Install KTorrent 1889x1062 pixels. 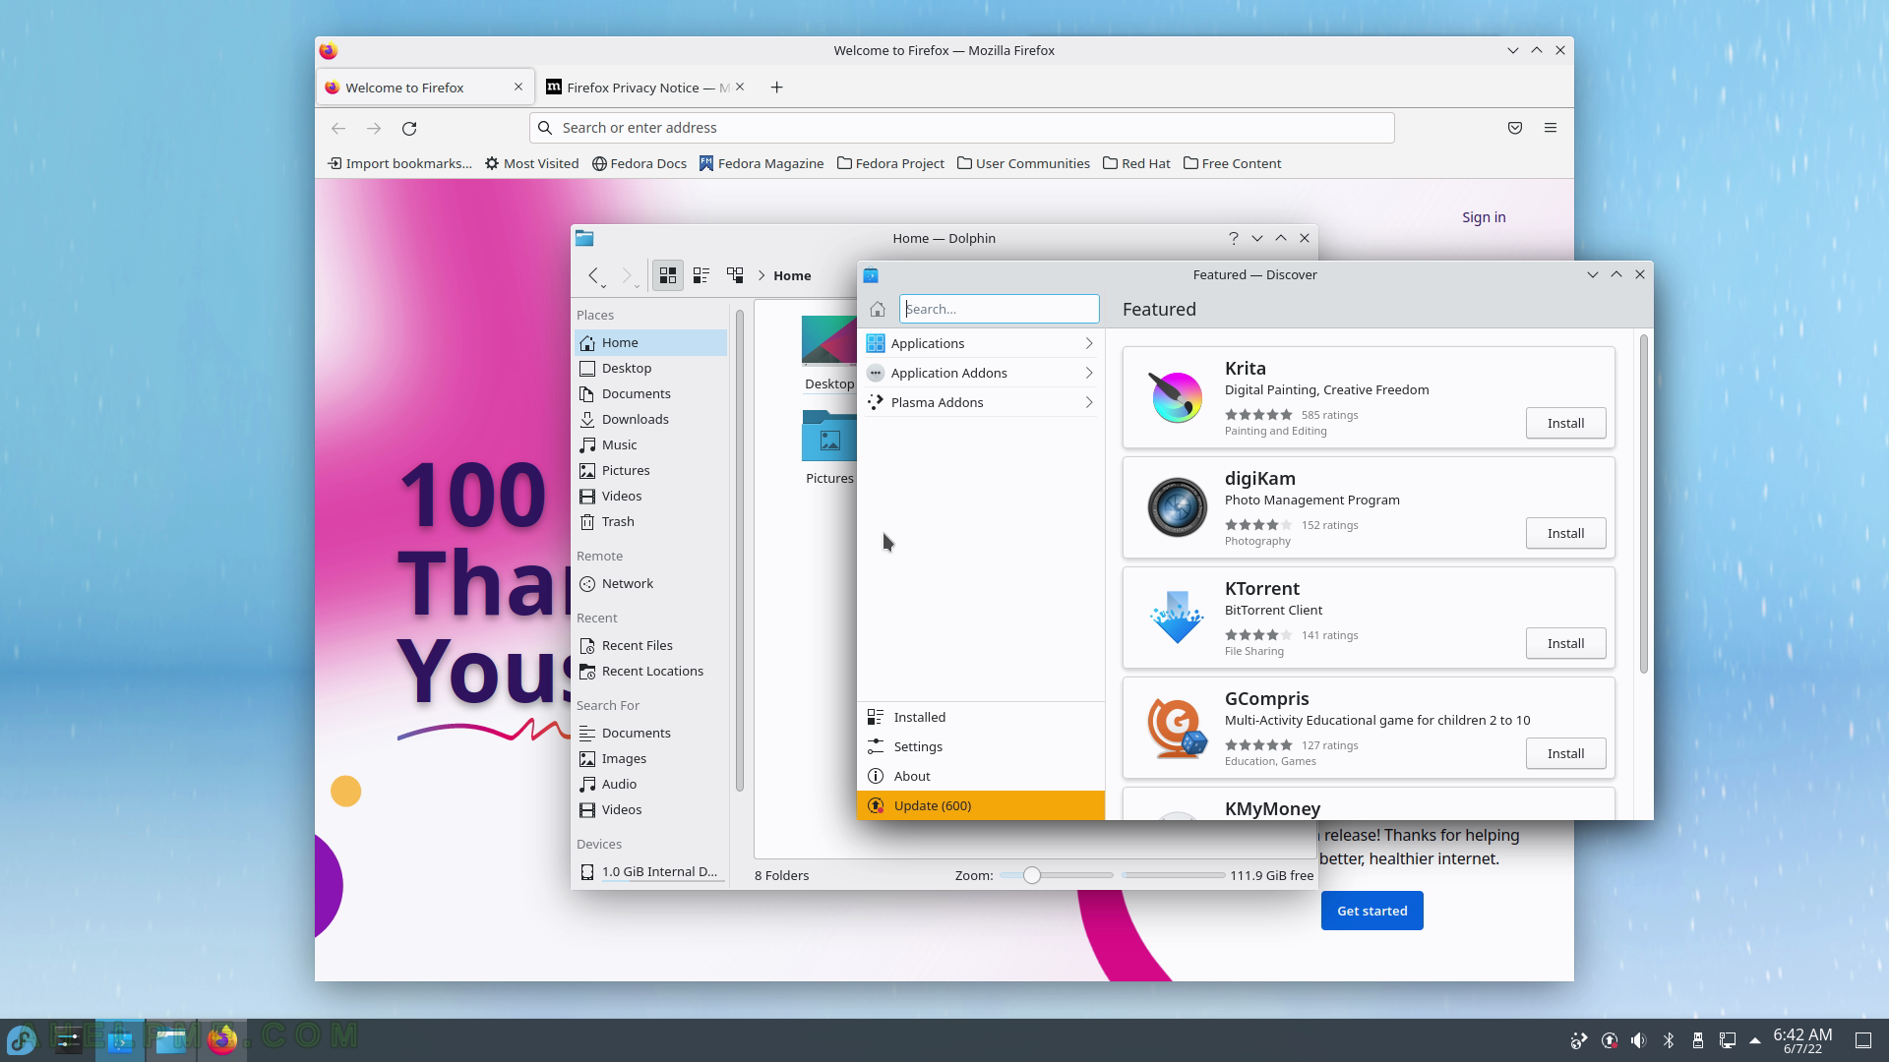coord(1565,643)
